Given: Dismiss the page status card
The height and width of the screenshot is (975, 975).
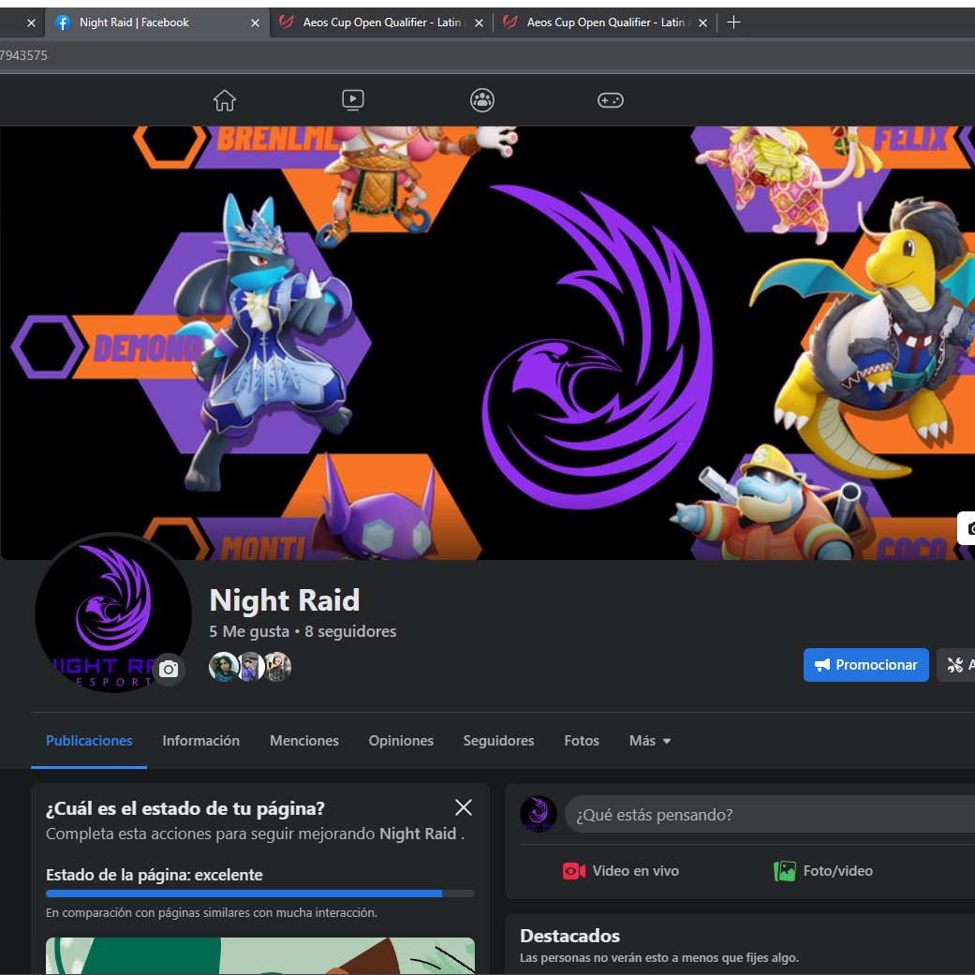Looking at the screenshot, I should pyautogui.click(x=464, y=807).
